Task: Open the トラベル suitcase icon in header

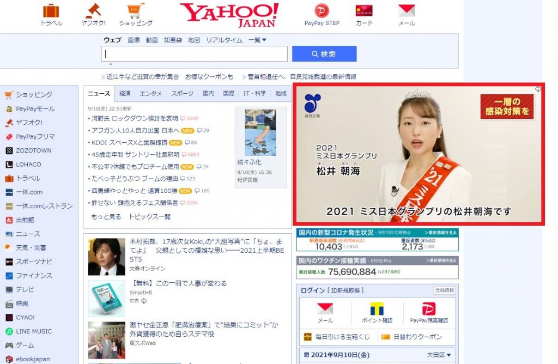Action: click(x=51, y=11)
